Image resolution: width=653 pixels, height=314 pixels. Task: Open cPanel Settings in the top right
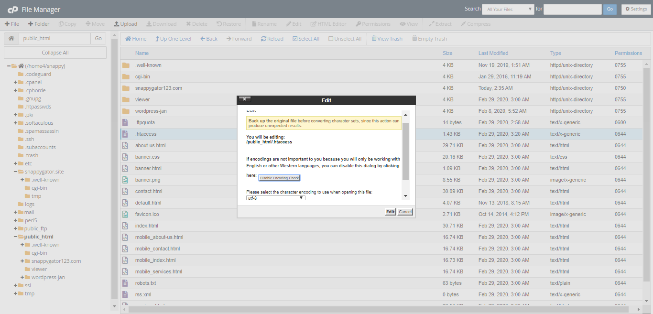pyautogui.click(x=635, y=9)
